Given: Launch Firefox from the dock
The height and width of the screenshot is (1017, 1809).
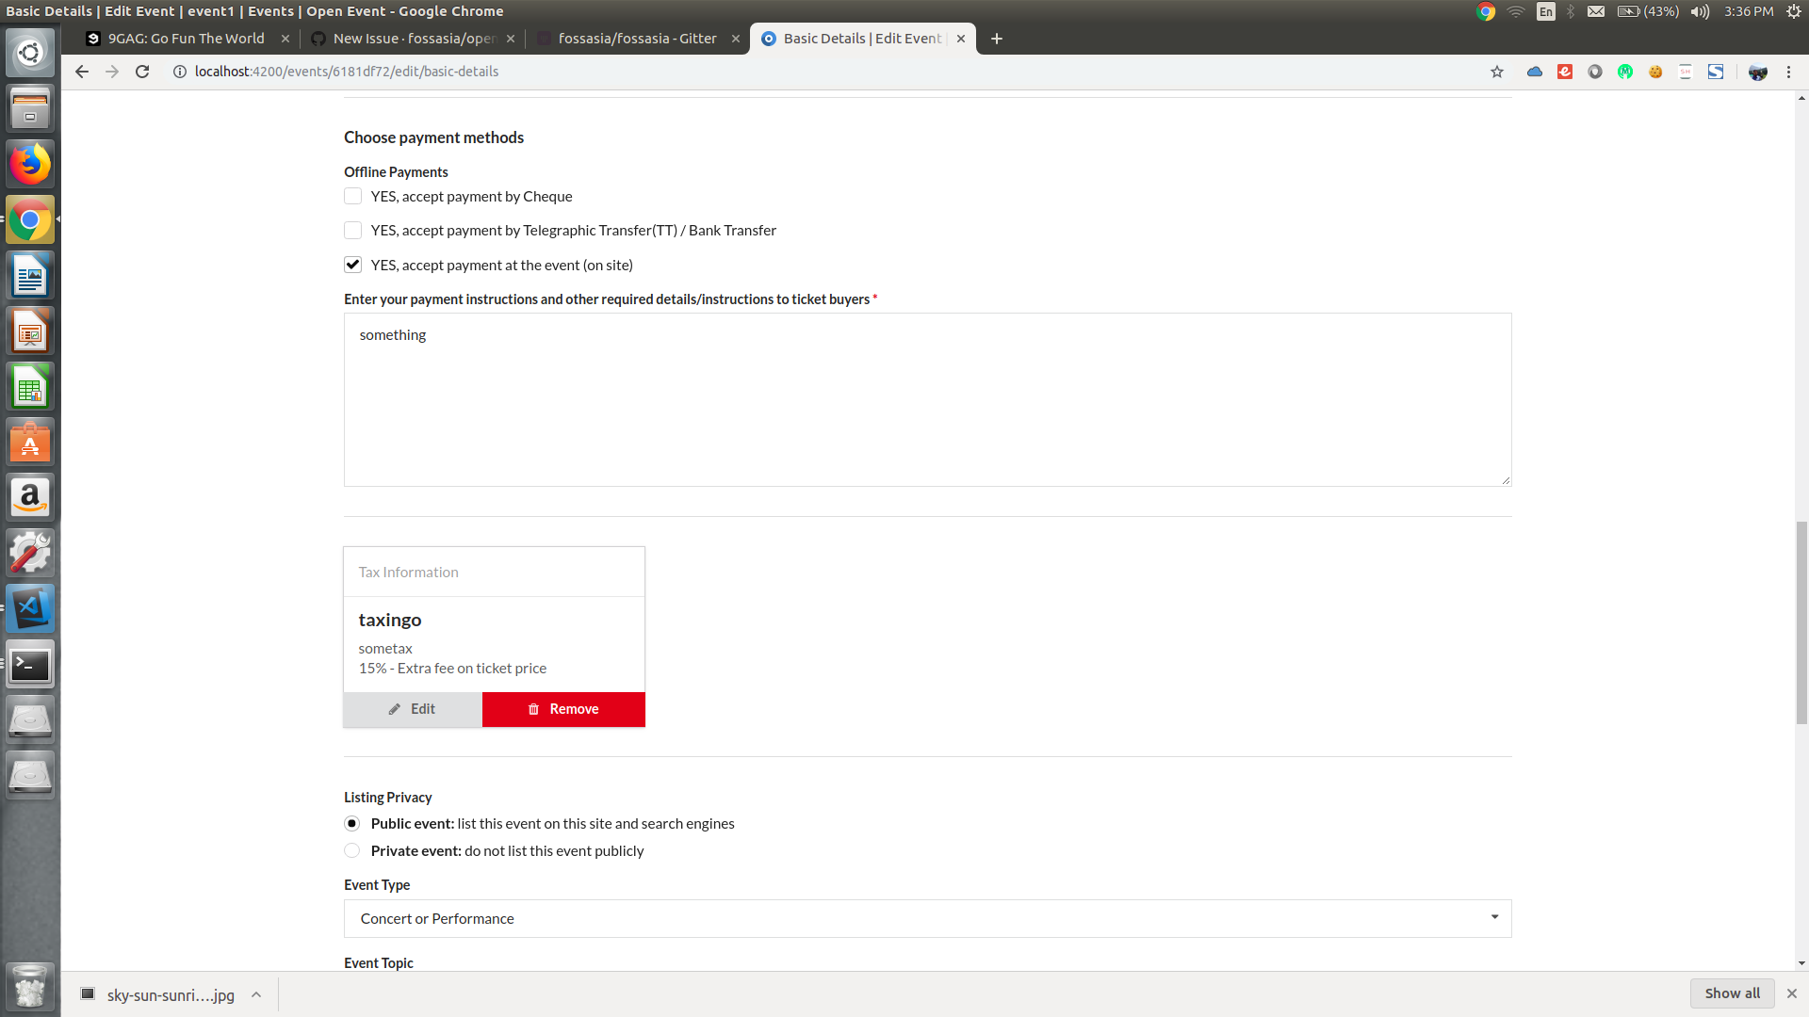Looking at the screenshot, I should coord(30,165).
